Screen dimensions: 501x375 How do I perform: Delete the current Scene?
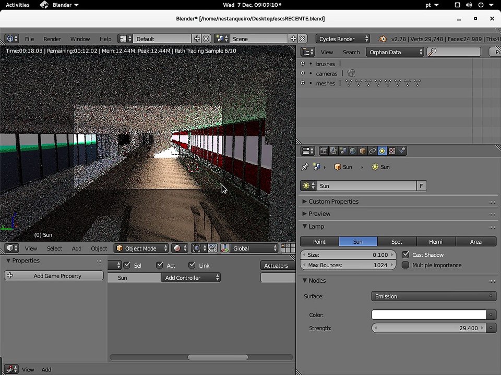tap(302, 39)
